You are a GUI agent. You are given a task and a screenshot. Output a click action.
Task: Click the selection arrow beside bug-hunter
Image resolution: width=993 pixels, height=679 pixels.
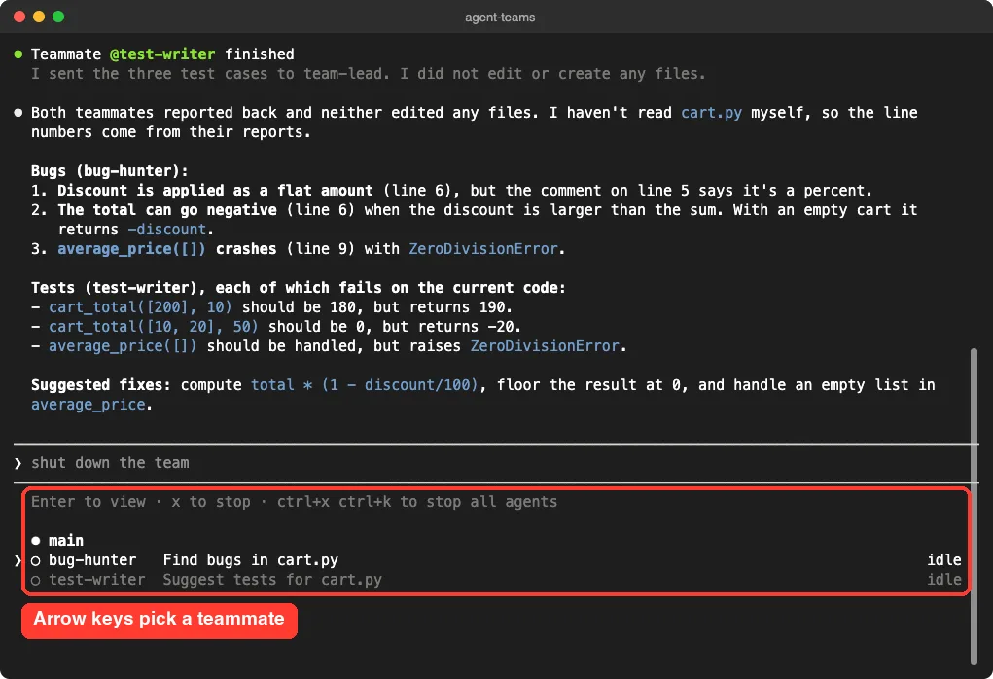[18, 560]
